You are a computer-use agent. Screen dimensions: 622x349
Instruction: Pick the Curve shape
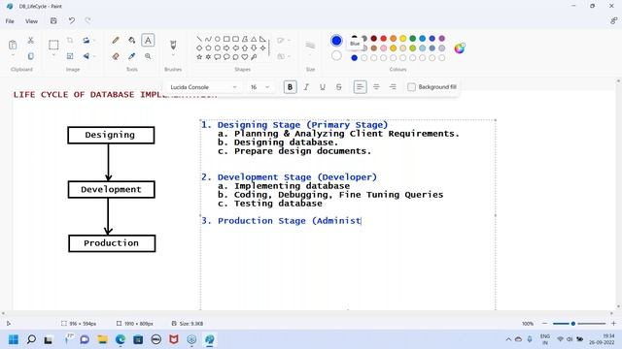click(x=208, y=39)
